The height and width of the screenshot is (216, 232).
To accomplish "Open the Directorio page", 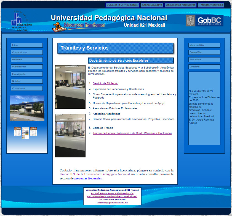I will pyautogui.click(x=204, y=67).
